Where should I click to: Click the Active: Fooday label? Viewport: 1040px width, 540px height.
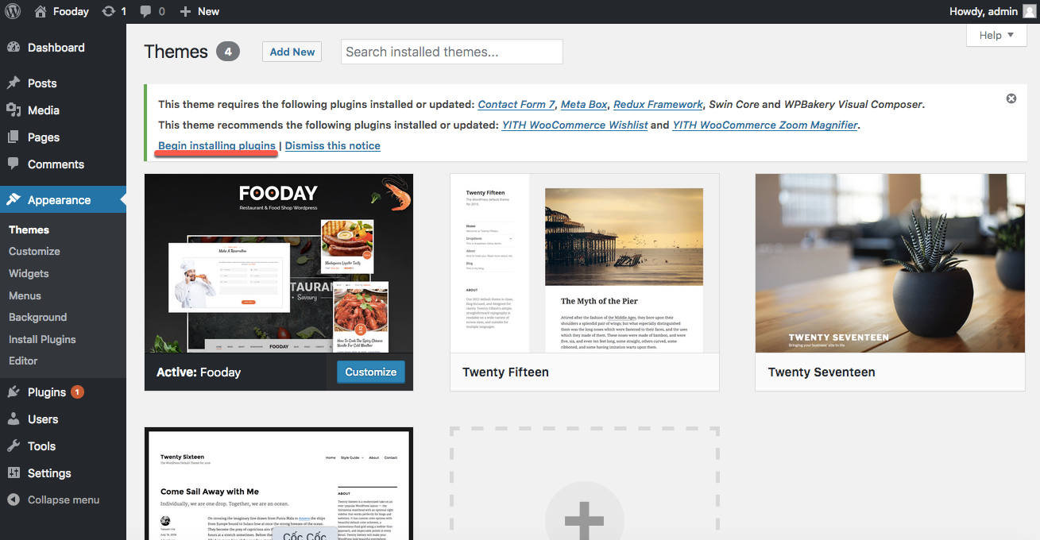(199, 372)
